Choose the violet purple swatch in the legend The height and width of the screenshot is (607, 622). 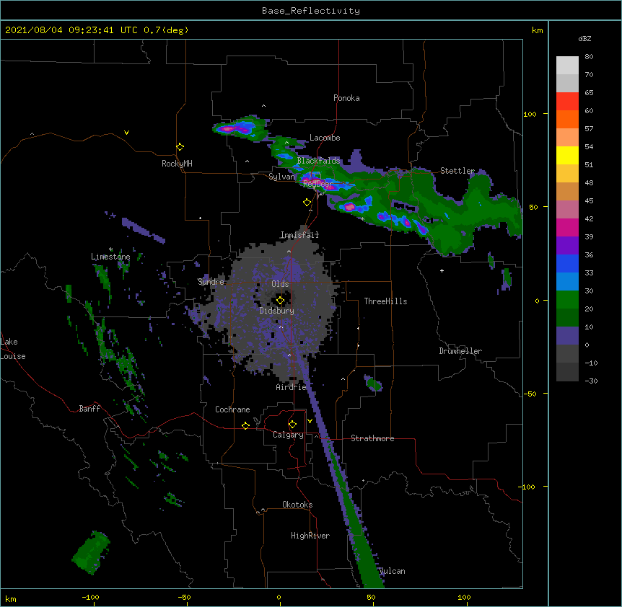coord(567,246)
